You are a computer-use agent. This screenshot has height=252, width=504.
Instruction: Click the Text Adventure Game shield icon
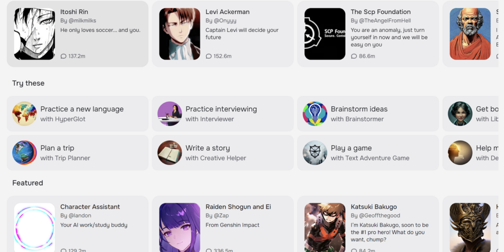(x=315, y=153)
